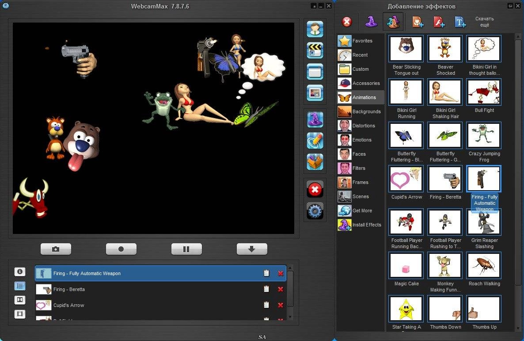Add the Cupid's Arrow thumbnail effect
The image size is (524, 341).
tap(406, 179)
